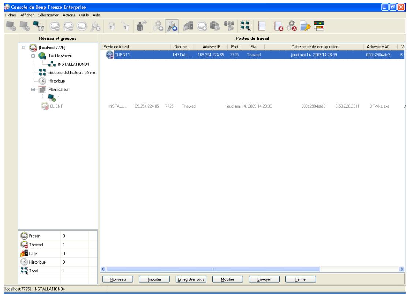Click the blank notebook page toolbar icon
Screen dimensions: 407x294
pyautogui.click(x=261, y=26)
